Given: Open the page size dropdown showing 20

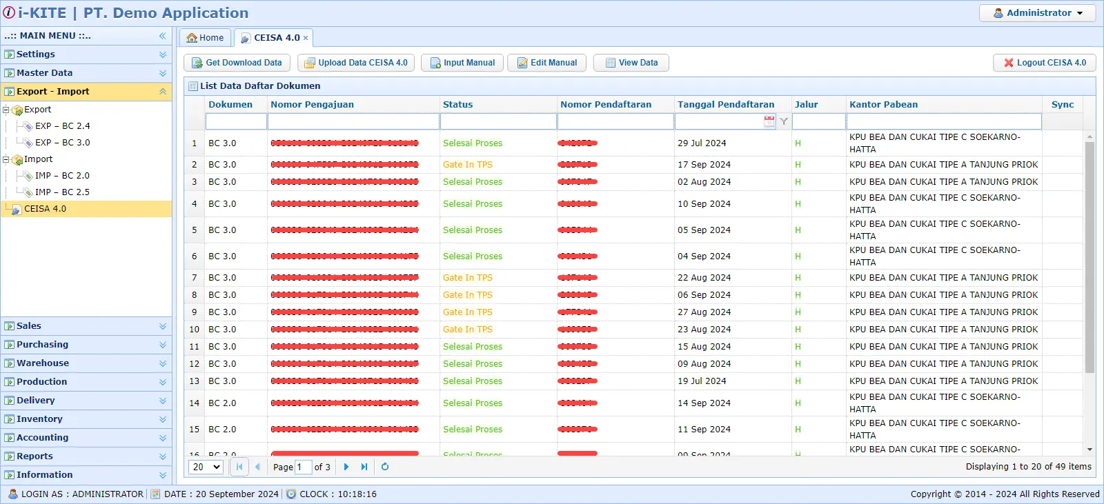Looking at the screenshot, I should pyautogui.click(x=206, y=467).
